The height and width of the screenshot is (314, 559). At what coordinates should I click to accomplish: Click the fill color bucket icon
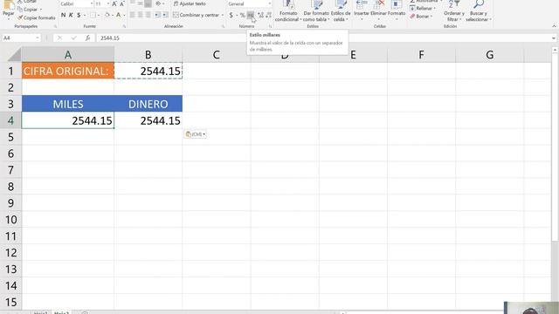coord(107,15)
